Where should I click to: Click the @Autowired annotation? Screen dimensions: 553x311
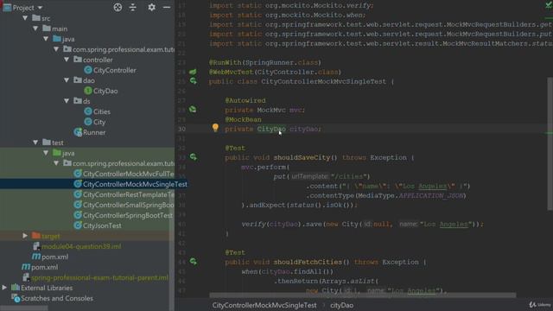tap(245, 100)
